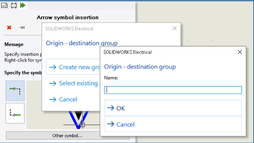Choose Select existing group option
254x143 pixels.
click(73, 83)
